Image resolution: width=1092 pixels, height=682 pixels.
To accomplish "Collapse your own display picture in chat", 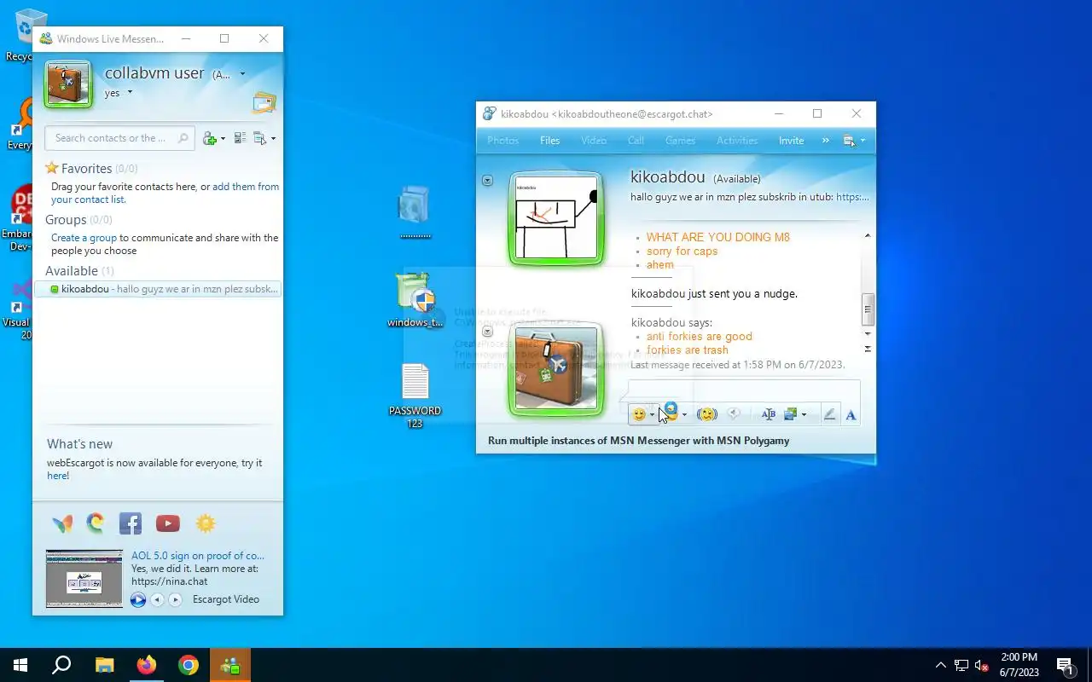I will pos(487,332).
